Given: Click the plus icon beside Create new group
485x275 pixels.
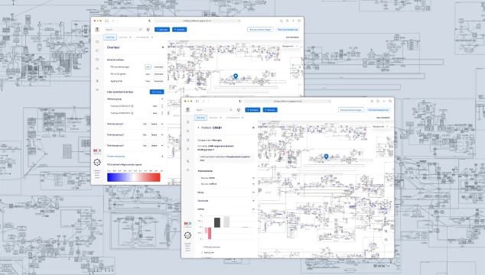Looking at the screenshot, I should pos(162,157).
